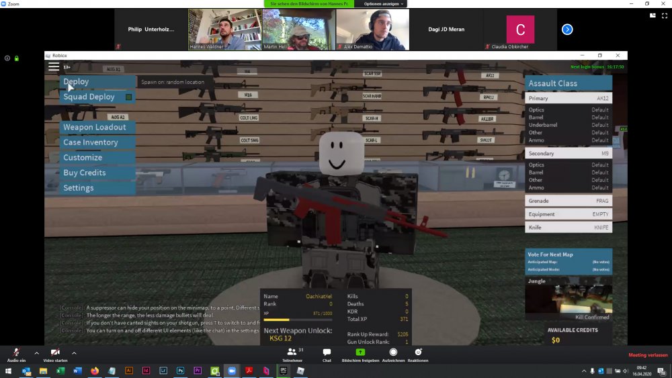Select Primary Optics Default row
Screen dimensions: 672x378
pos(569,110)
